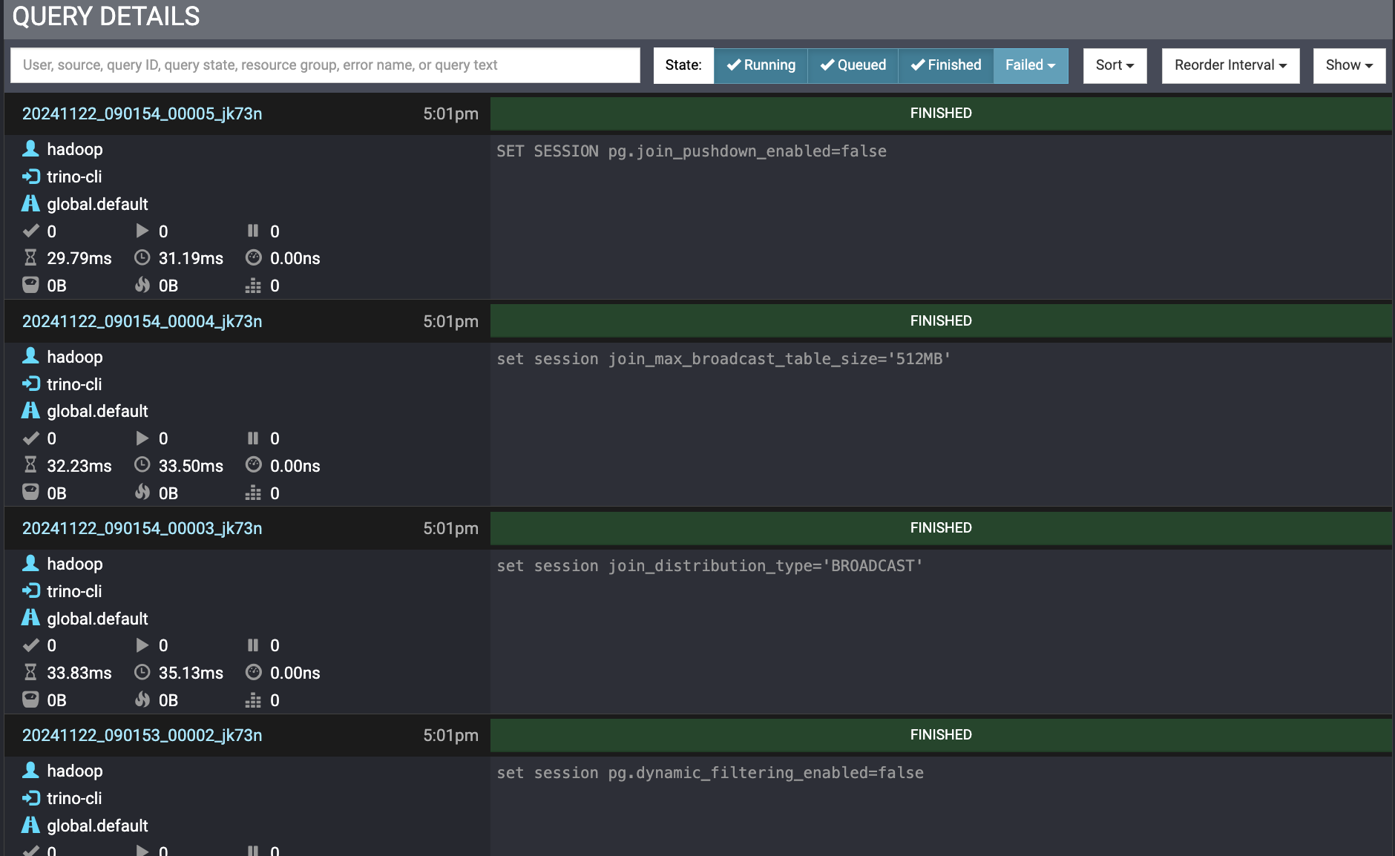The height and width of the screenshot is (856, 1395).
Task: Click the clock icon next to 33.50ms
Action: (x=142, y=465)
